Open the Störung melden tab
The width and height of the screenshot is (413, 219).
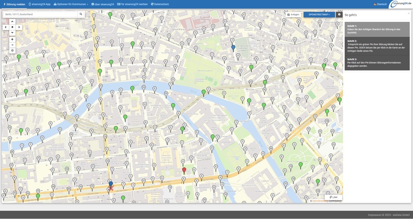(14, 4)
